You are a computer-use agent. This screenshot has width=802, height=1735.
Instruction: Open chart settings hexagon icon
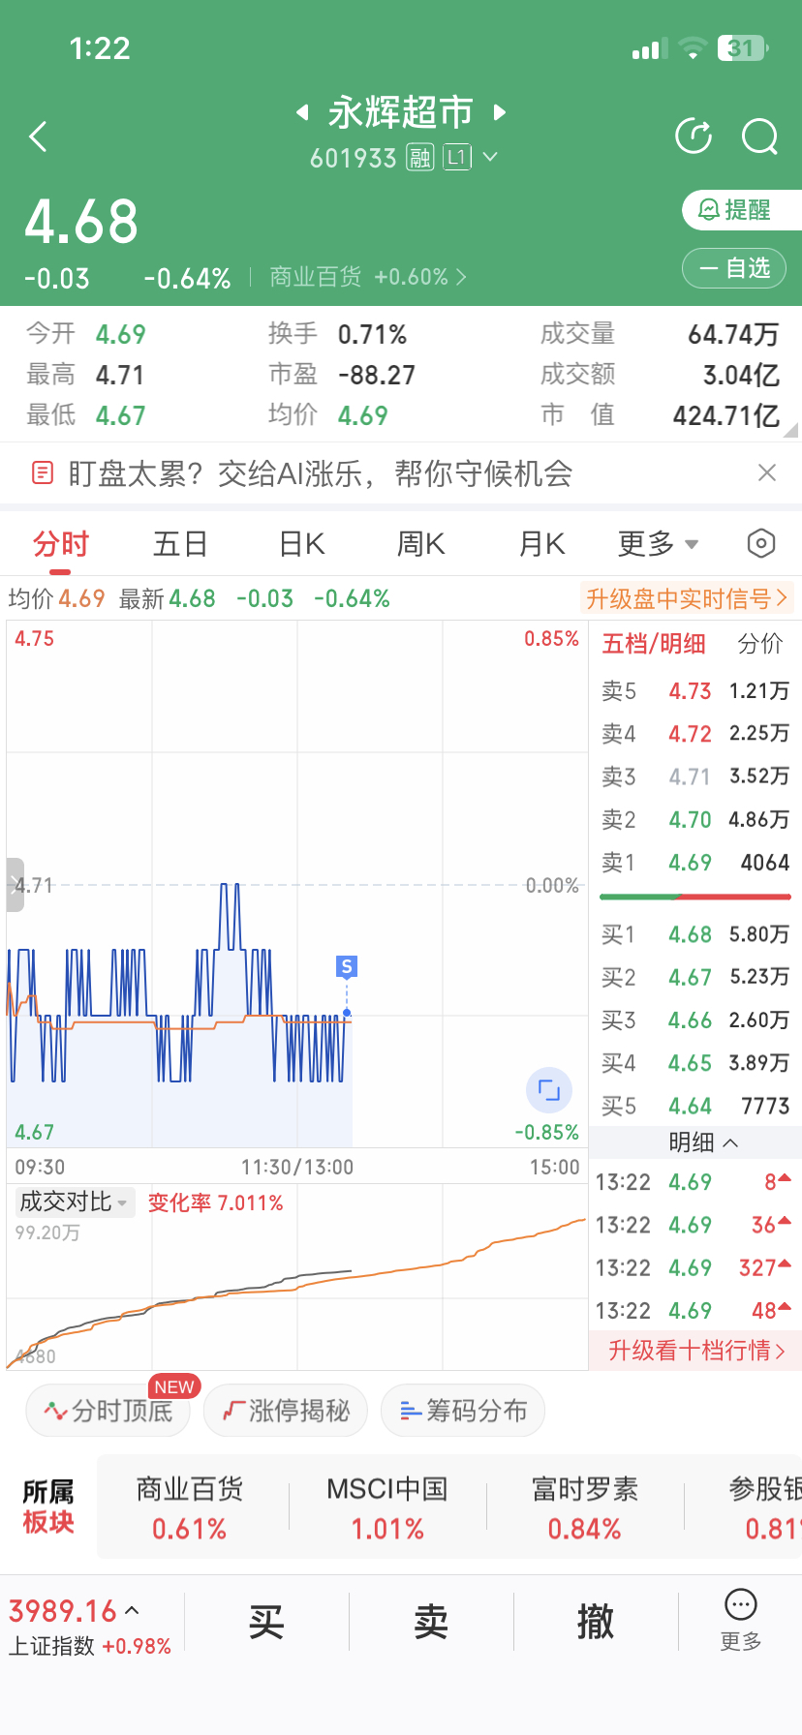coord(761,544)
